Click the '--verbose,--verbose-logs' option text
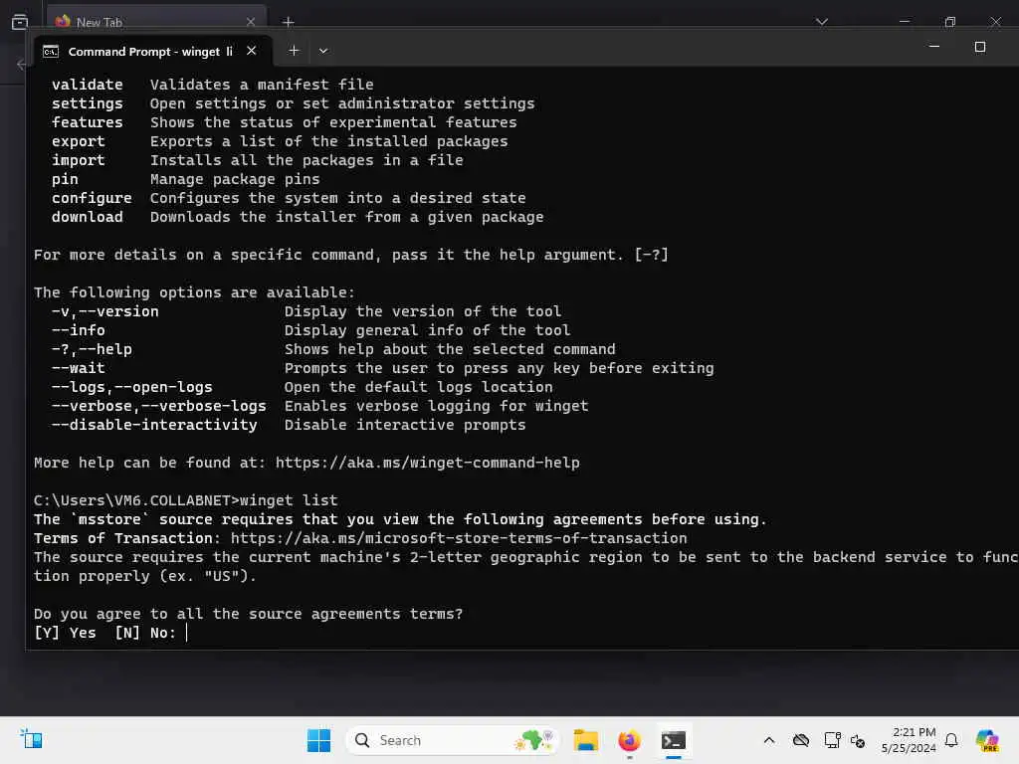The height and width of the screenshot is (764, 1019). click(x=158, y=406)
